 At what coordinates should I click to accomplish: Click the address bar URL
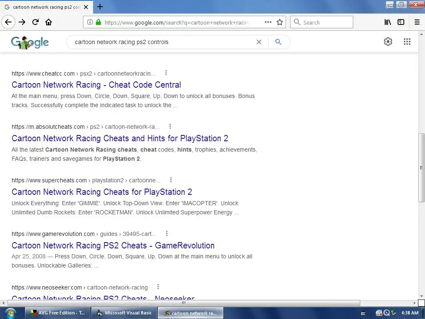pyautogui.click(x=176, y=22)
